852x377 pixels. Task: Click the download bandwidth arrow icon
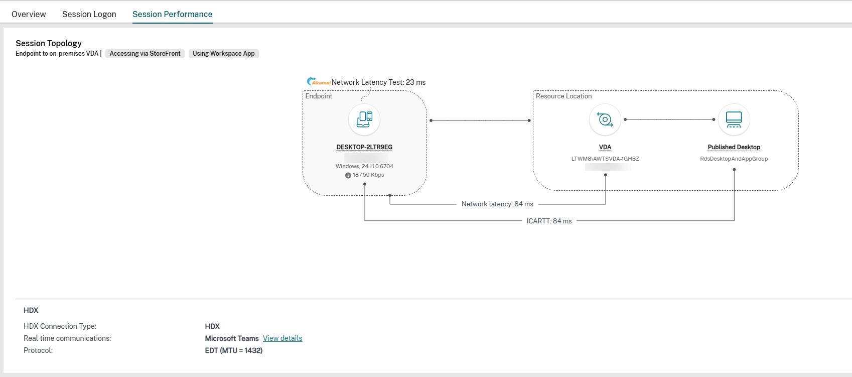coord(348,175)
